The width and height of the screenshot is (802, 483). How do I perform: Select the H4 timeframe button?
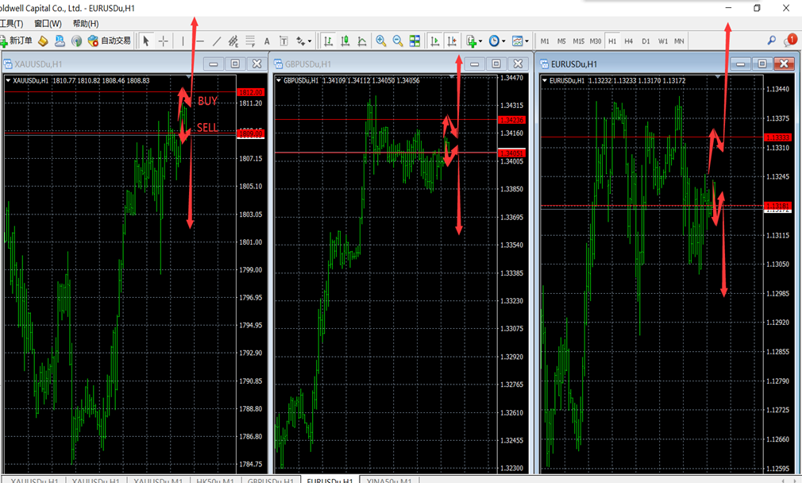pos(629,41)
